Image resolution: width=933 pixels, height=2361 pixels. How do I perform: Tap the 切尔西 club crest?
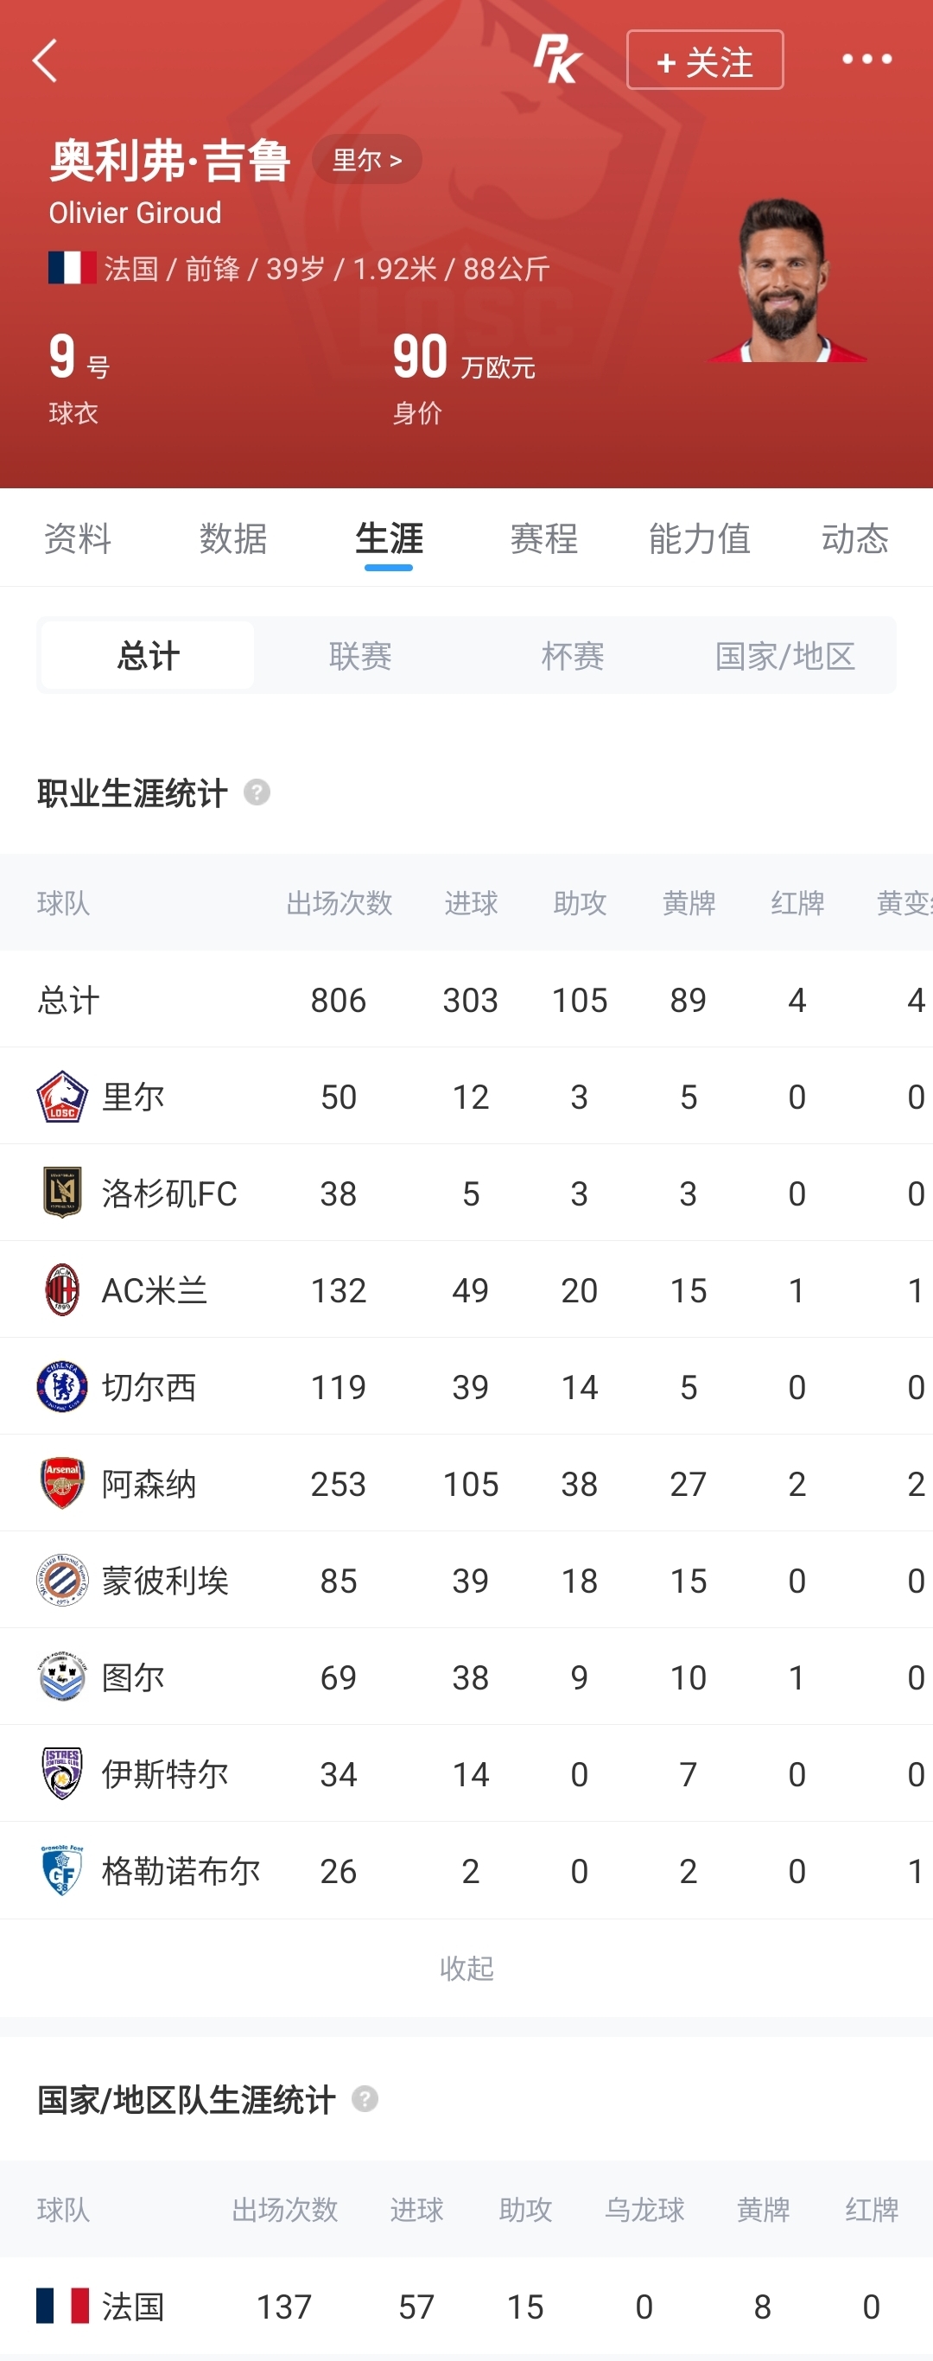click(x=62, y=1387)
